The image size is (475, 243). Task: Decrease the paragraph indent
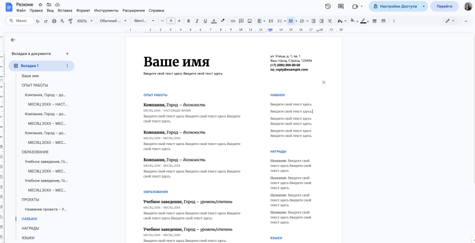(313, 21)
